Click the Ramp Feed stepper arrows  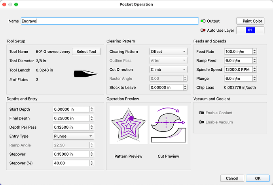[x=254, y=61]
